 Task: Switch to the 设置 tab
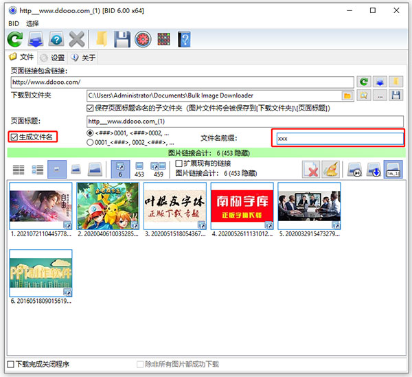click(x=53, y=58)
